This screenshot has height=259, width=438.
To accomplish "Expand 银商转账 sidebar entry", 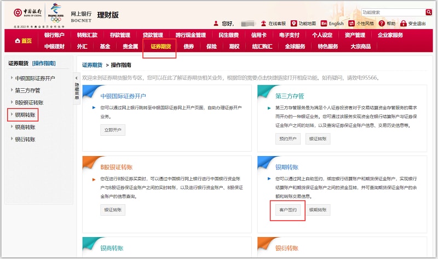I will (25, 127).
